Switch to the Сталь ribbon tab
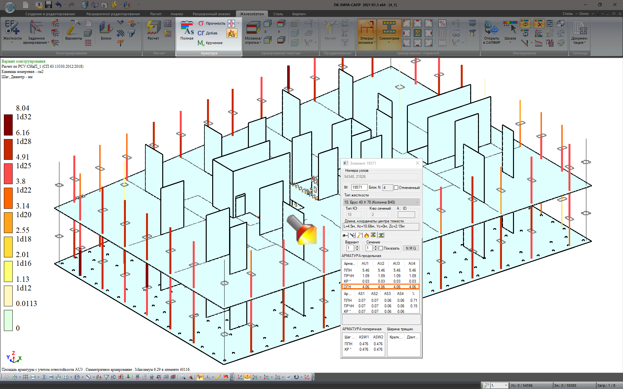Screen dimensions: 623x389 click(x=278, y=14)
